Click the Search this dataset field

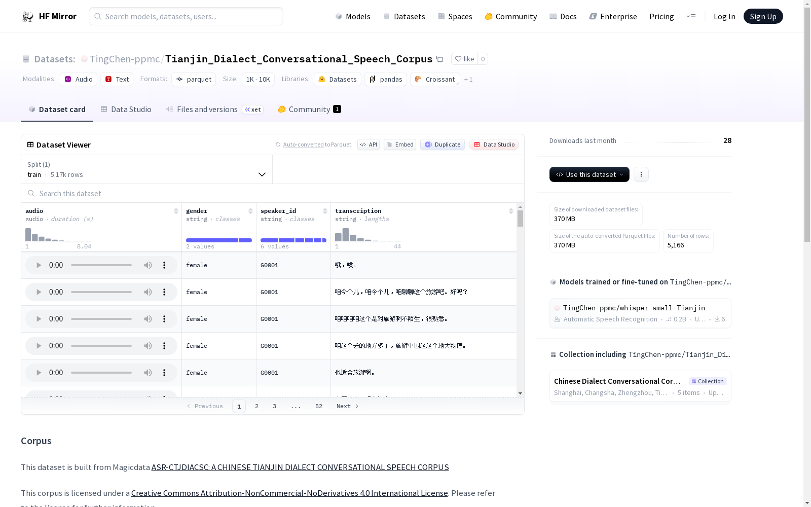pos(273,194)
